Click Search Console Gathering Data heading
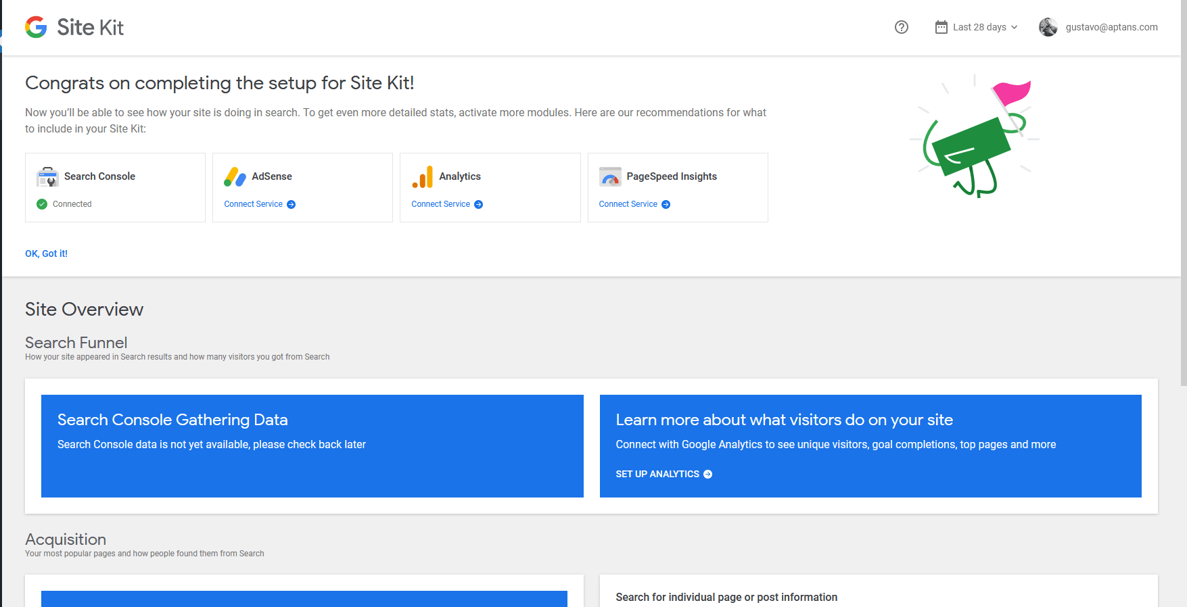1187x607 pixels. tap(172, 420)
